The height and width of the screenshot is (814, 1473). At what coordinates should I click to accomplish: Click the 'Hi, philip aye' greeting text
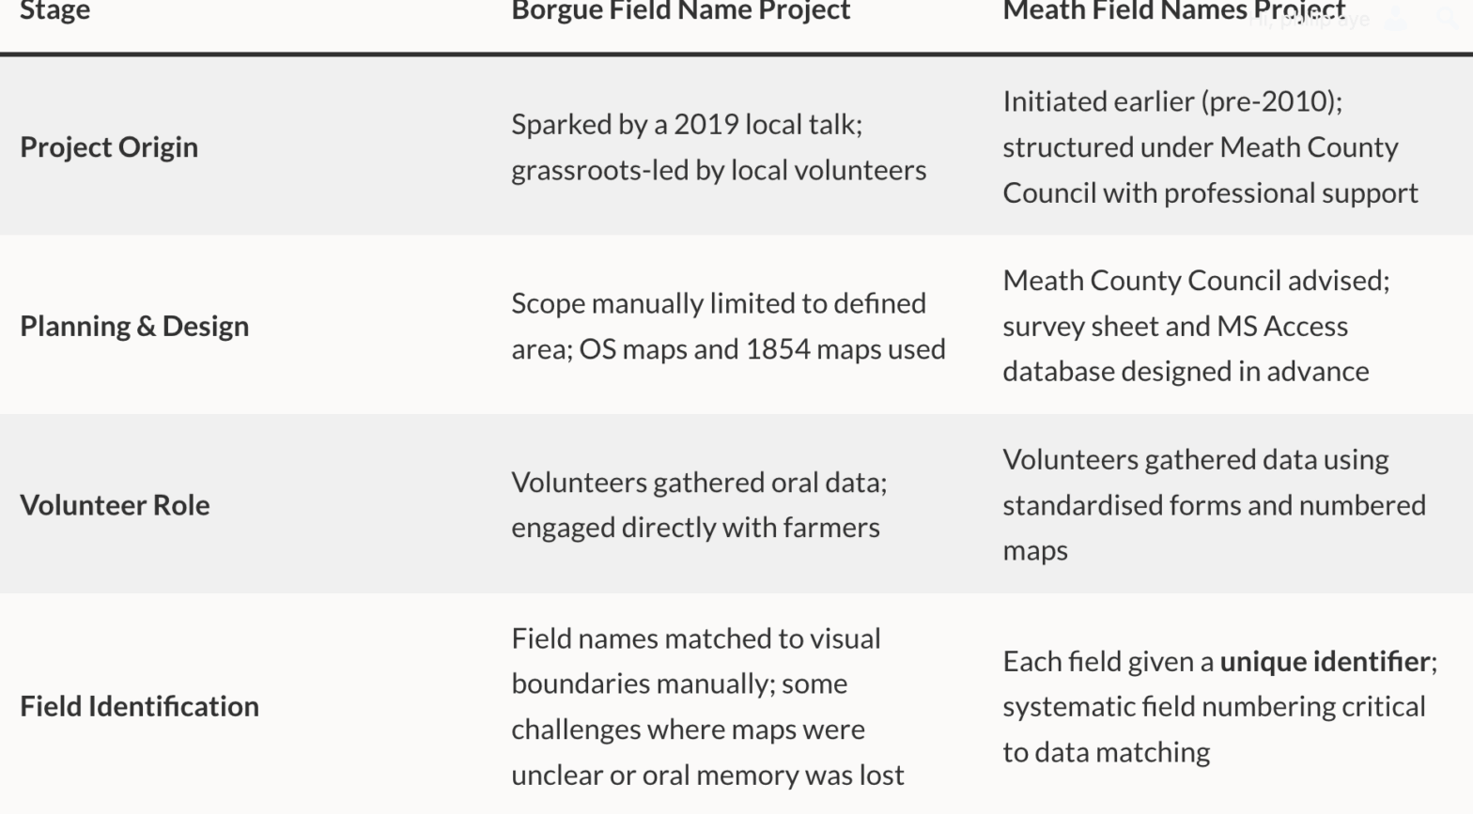click(1310, 20)
